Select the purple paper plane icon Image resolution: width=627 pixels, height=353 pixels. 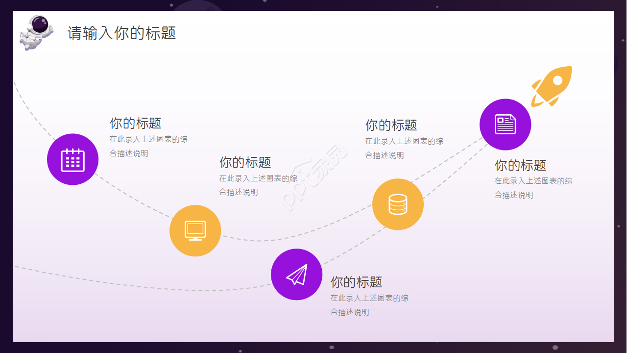[296, 275]
